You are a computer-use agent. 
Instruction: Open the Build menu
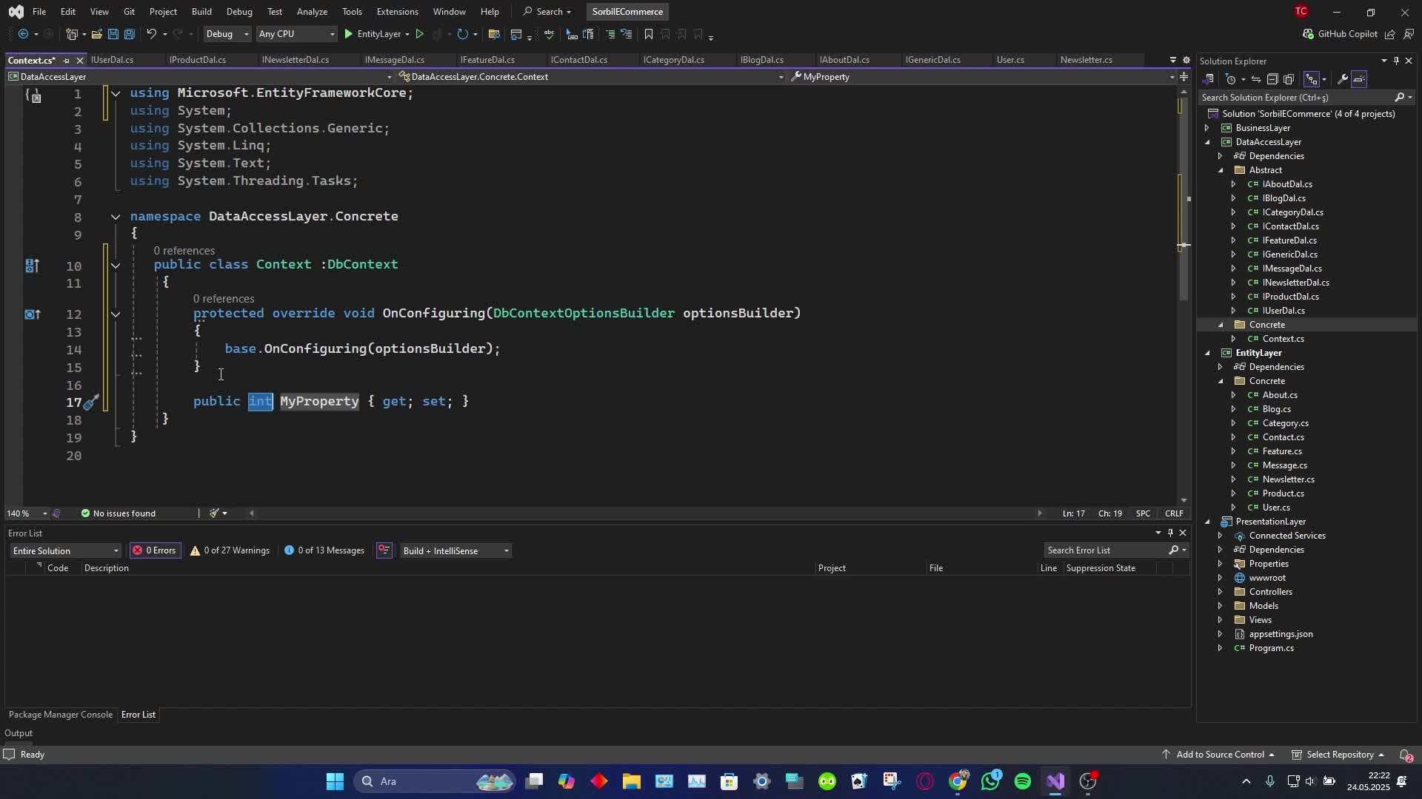(201, 12)
